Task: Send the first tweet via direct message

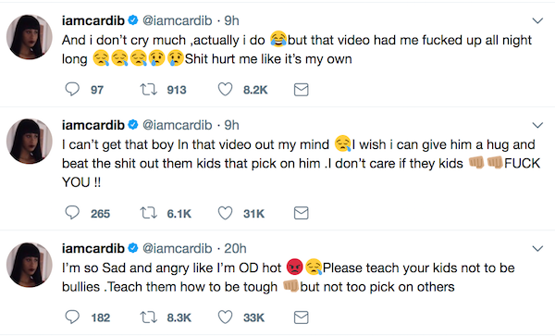Action: (x=302, y=90)
